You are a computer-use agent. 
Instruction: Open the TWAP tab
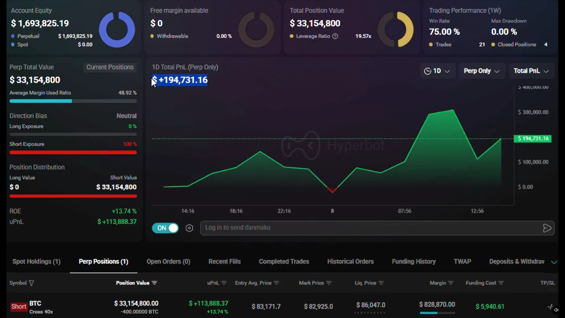click(462, 262)
